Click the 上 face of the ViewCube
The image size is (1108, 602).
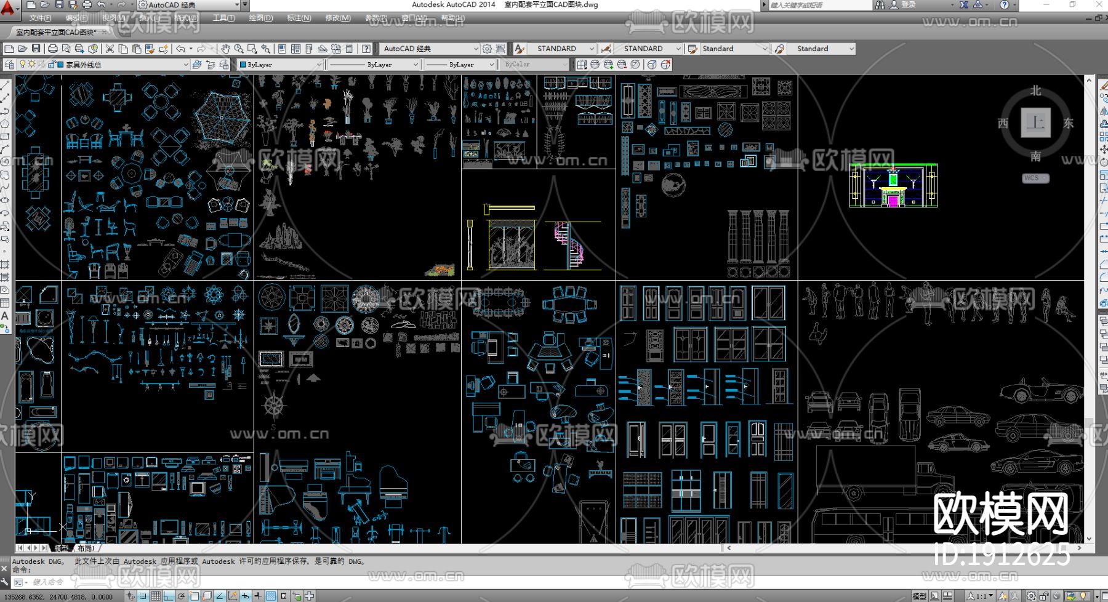(x=1035, y=122)
